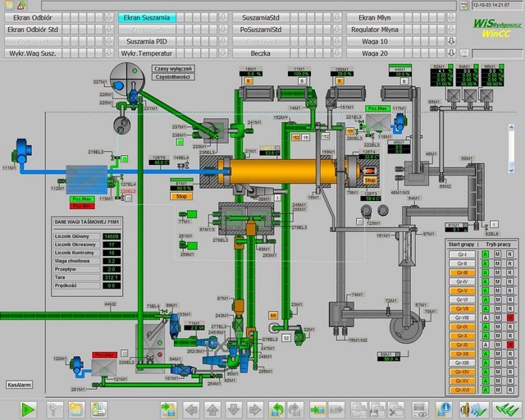
Task: Open the print report icon in bottom toolbar
Action: click(x=98, y=409)
